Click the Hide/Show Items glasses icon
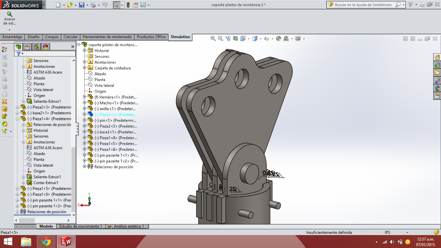 [x=266, y=38]
